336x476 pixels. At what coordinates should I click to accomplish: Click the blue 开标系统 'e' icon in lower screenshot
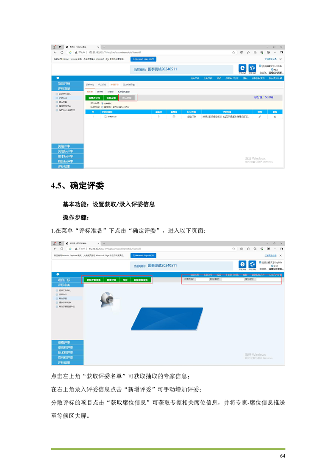(242, 264)
